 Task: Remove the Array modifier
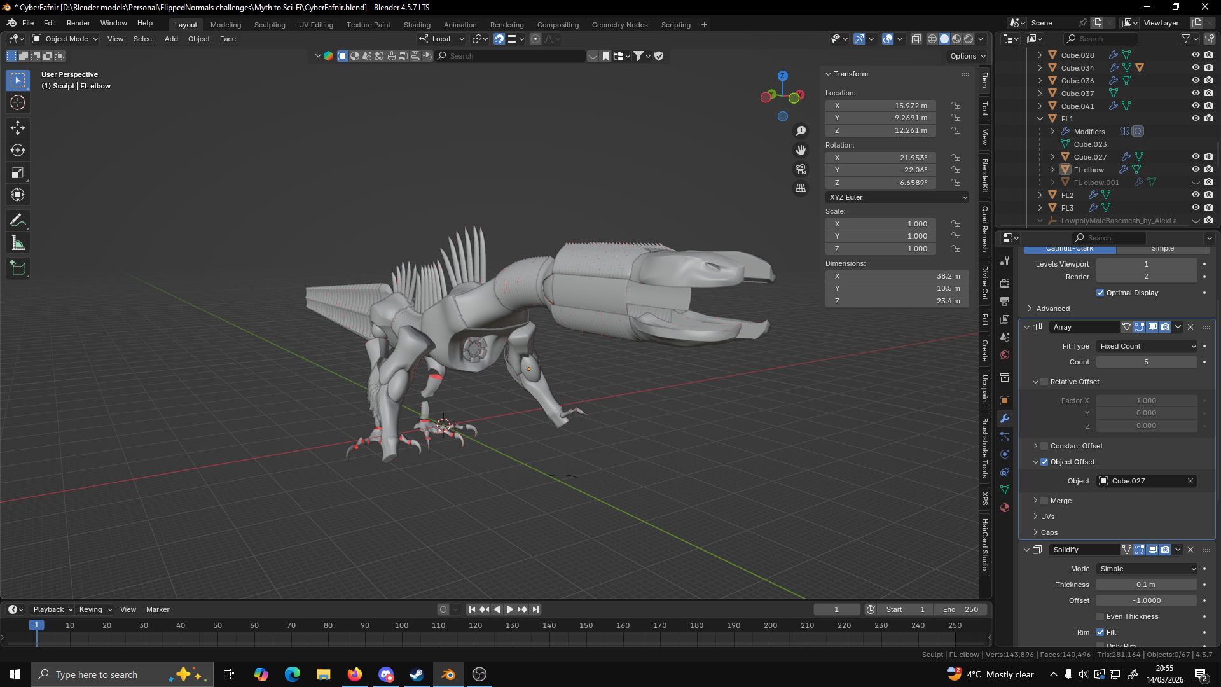click(1190, 327)
